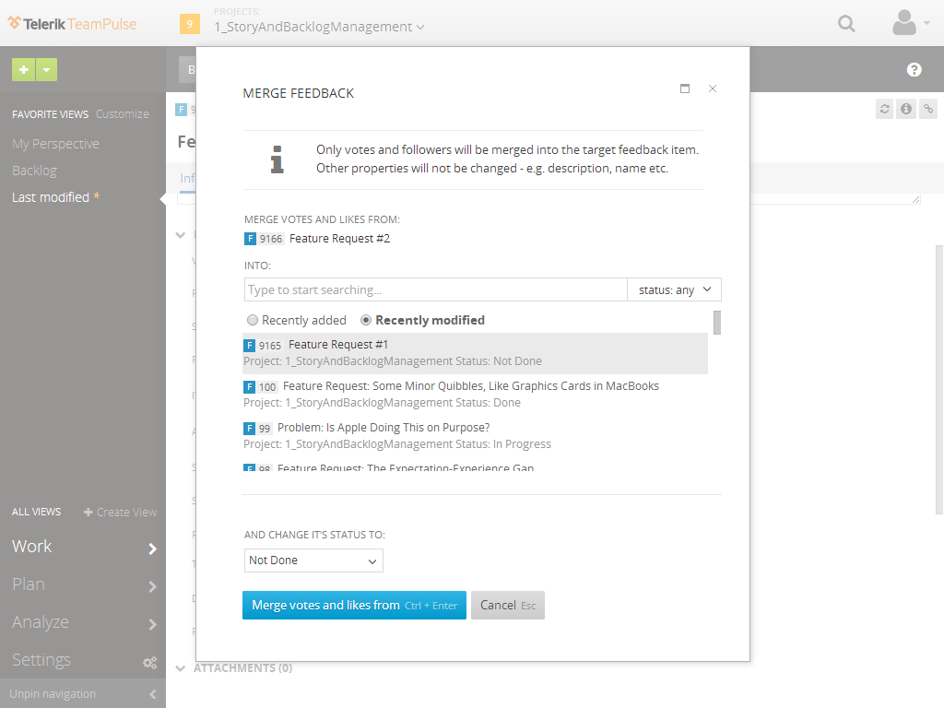Click the Unpin navigation label
The height and width of the screenshot is (708, 944).
(53, 694)
